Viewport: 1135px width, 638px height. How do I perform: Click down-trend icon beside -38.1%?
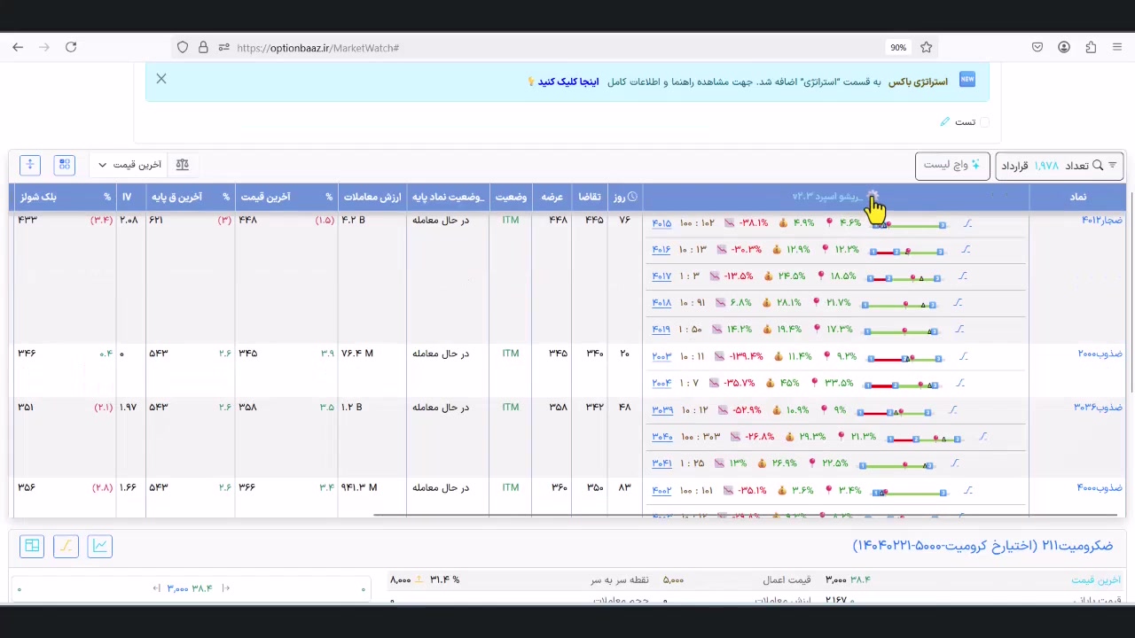click(730, 223)
